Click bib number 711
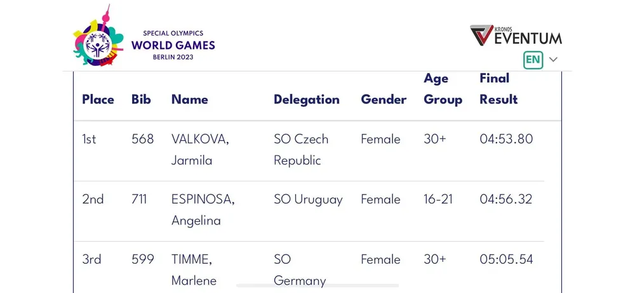This screenshot has height=293, width=635. click(139, 199)
